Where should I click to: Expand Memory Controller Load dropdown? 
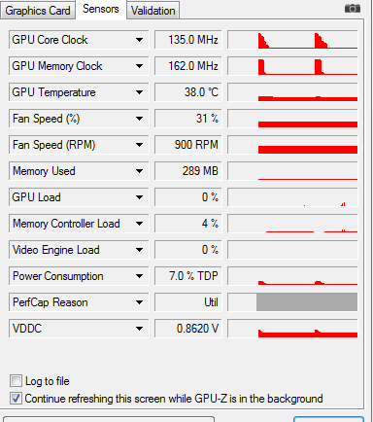coord(139,224)
